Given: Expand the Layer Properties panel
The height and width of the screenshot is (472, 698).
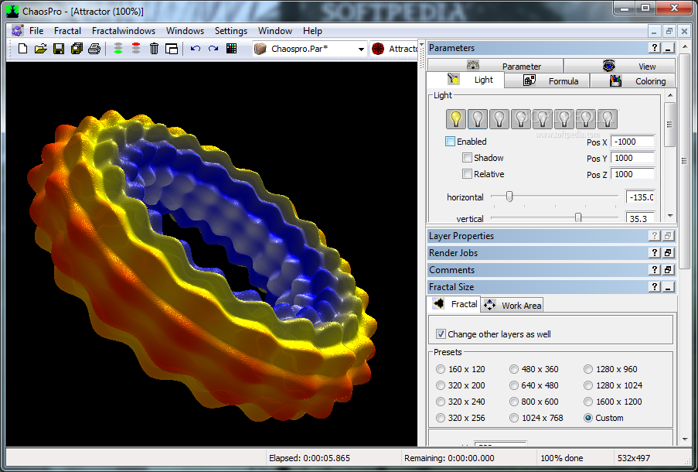Looking at the screenshot, I should (668, 236).
